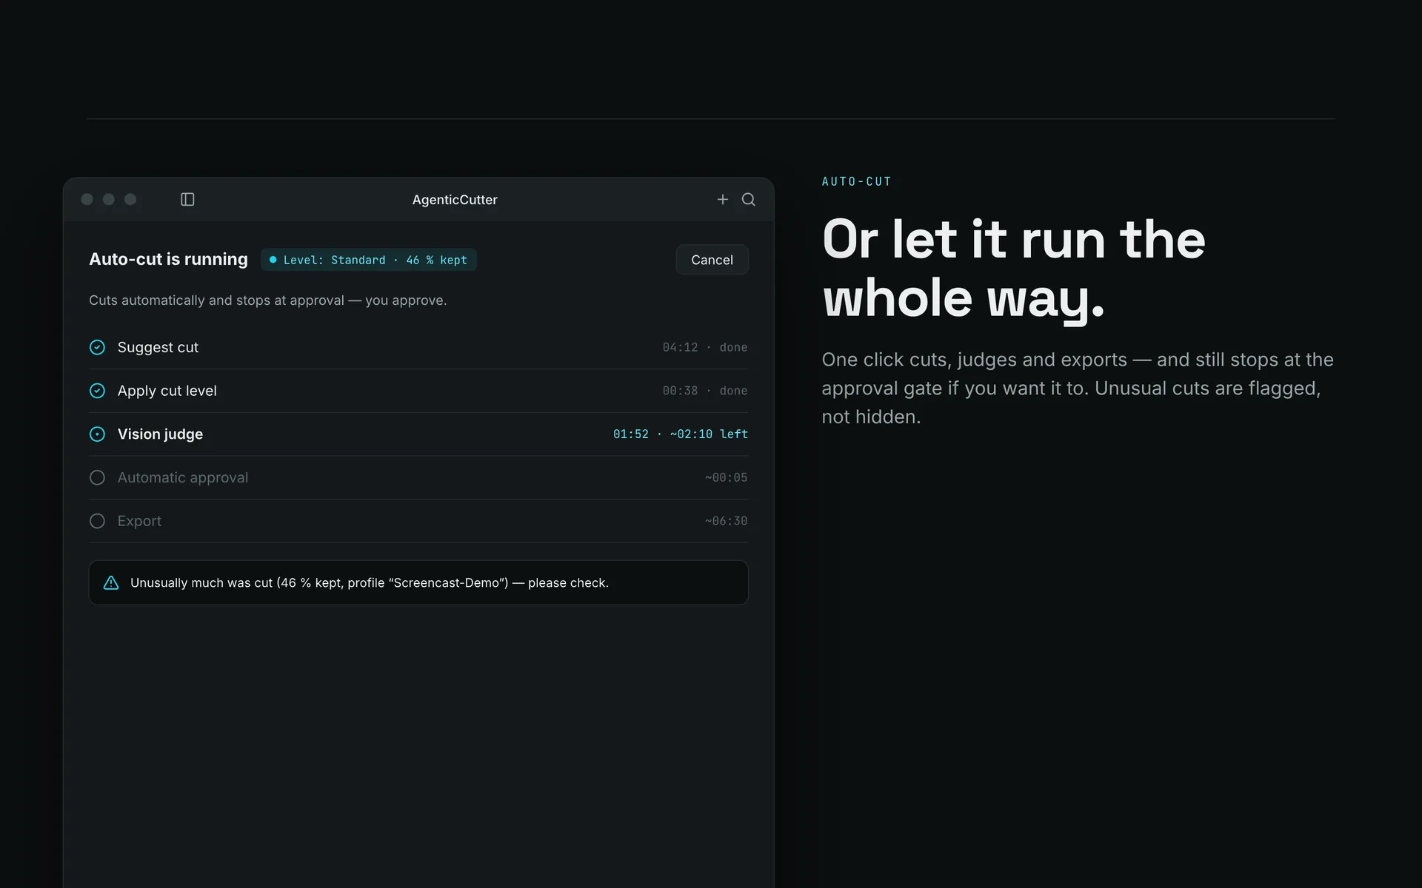The height and width of the screenshot is (888, 1422).
Task: Click the Unusually much was cut warning
Action: [x=418, y=583]
